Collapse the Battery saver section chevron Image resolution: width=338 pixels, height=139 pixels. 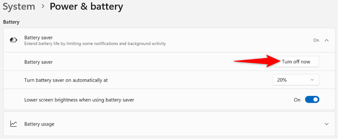(326, 40)
